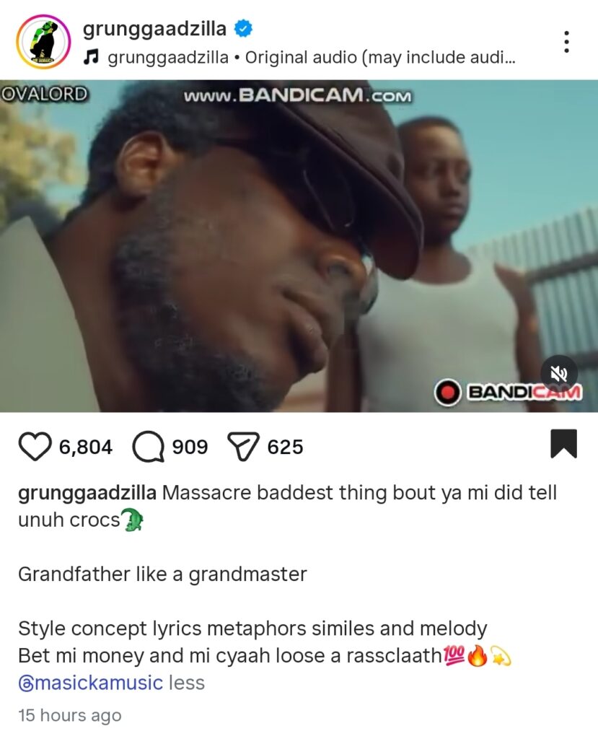Click the 625 shares count
This screenshot has width=598, height=739.
285,447
